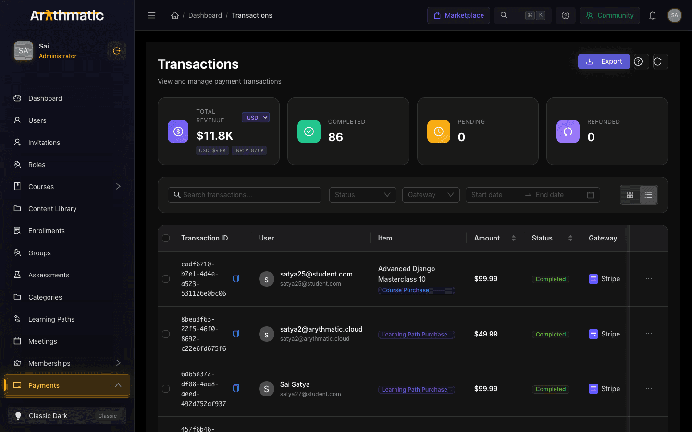Image resolution: width=692 pixels, height=432 pixels.
Task: Open Users in sidebar
Action: [x=67, y=120]
